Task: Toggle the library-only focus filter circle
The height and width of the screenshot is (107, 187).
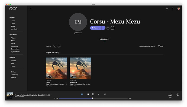Action: pos(55,46)
